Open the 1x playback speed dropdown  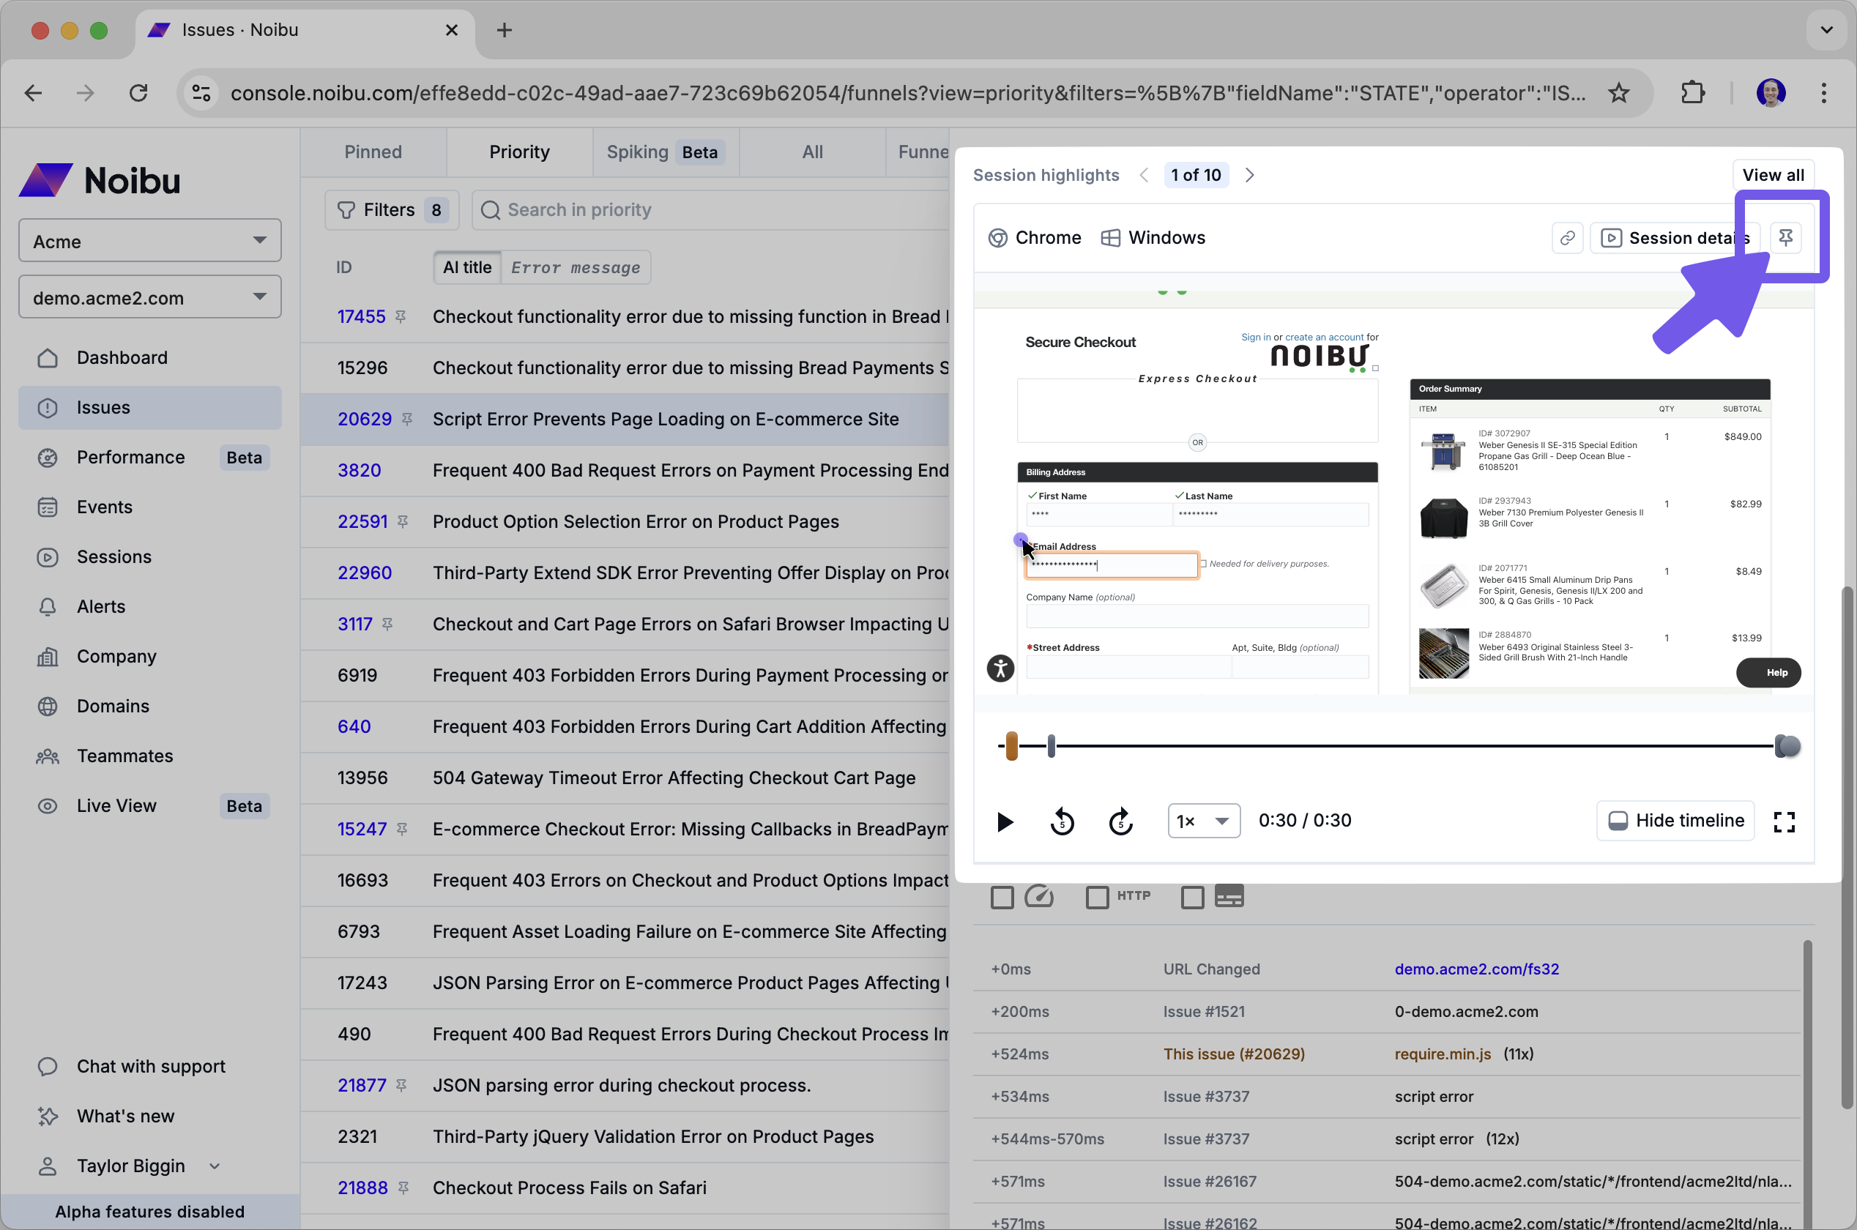pos(1202,821)
